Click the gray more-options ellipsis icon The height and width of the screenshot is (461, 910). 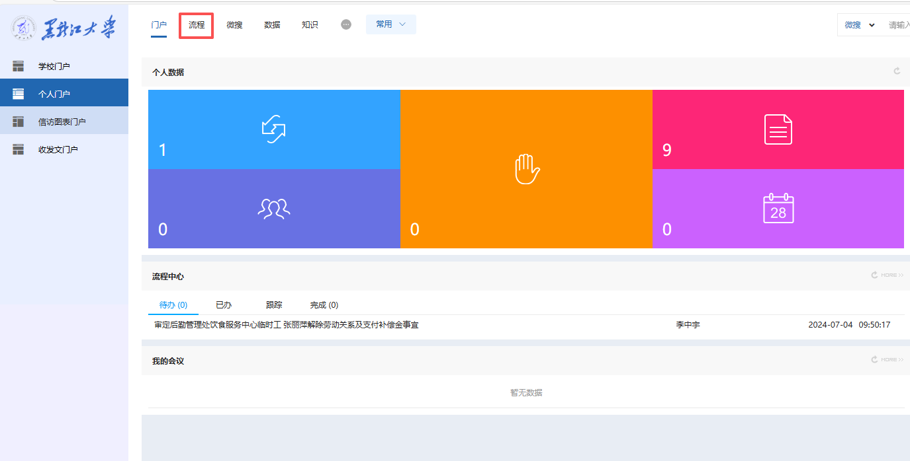pyautogui.click(x=346, y=24)
